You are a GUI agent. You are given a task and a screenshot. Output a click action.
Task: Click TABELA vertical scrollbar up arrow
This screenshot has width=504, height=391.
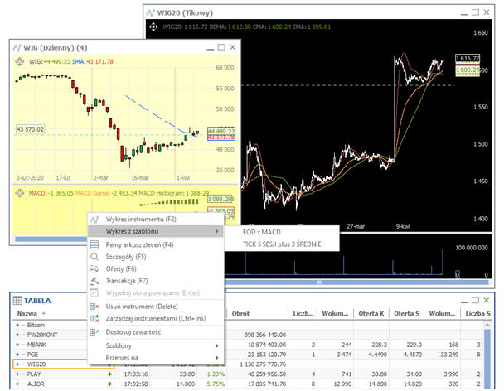(487, 325)
